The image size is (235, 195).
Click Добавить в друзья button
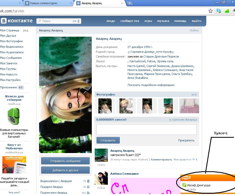(x=65, y=170)
